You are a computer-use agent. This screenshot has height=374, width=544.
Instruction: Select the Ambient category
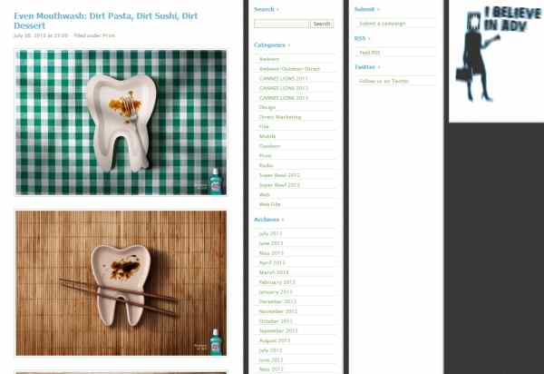[x=269, y=59]
